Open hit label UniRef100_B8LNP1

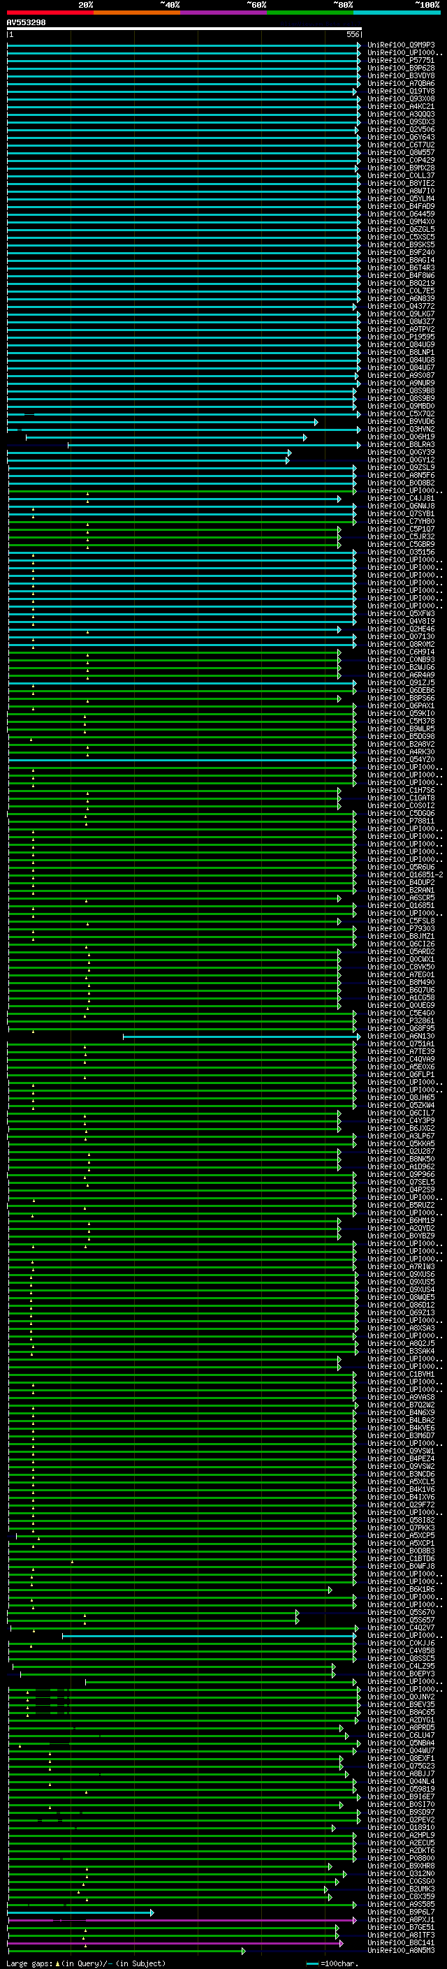(401, 352)
